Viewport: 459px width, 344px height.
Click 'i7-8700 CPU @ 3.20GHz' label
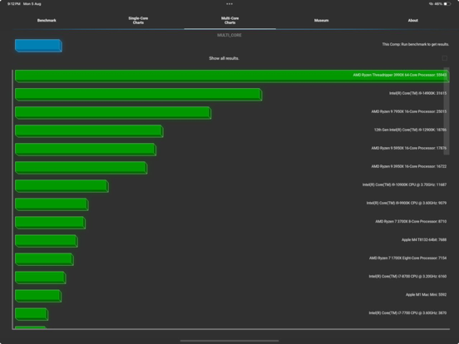[407, 277]
